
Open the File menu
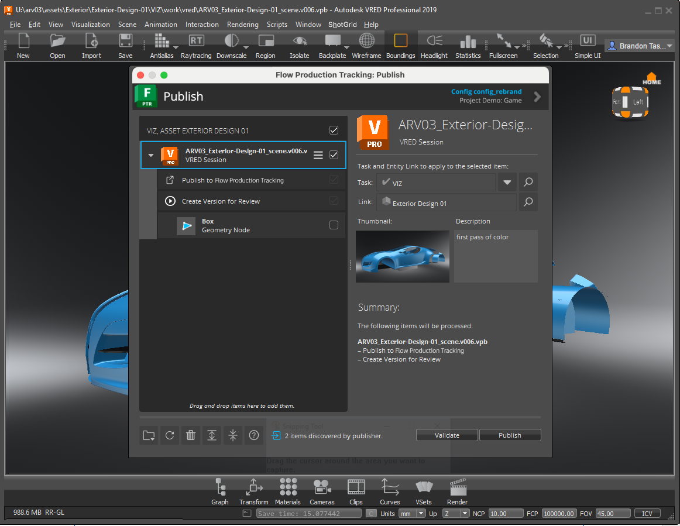15,25
